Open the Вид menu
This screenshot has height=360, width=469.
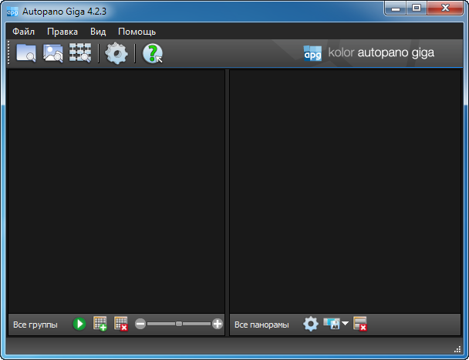click(98, 32)
